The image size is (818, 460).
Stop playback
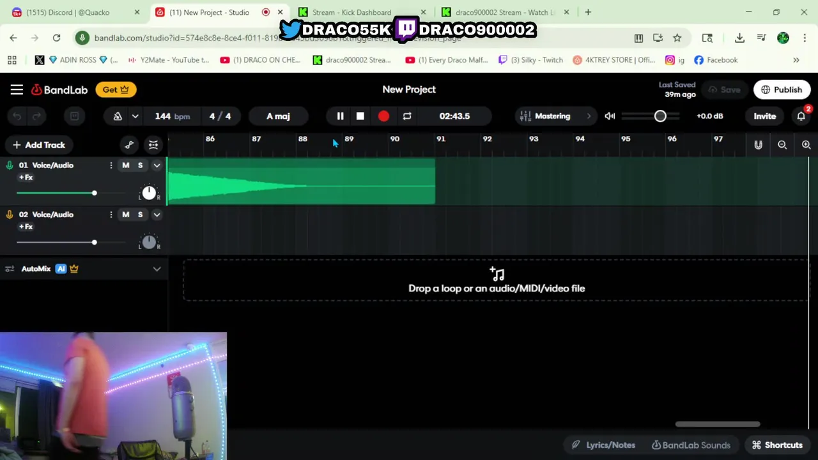pos(360,116)
